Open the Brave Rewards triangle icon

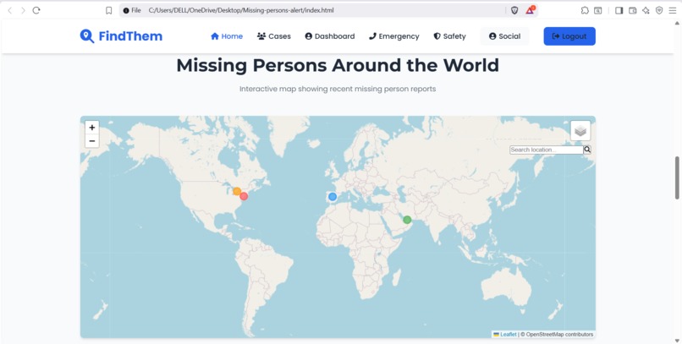click(530, 10)
